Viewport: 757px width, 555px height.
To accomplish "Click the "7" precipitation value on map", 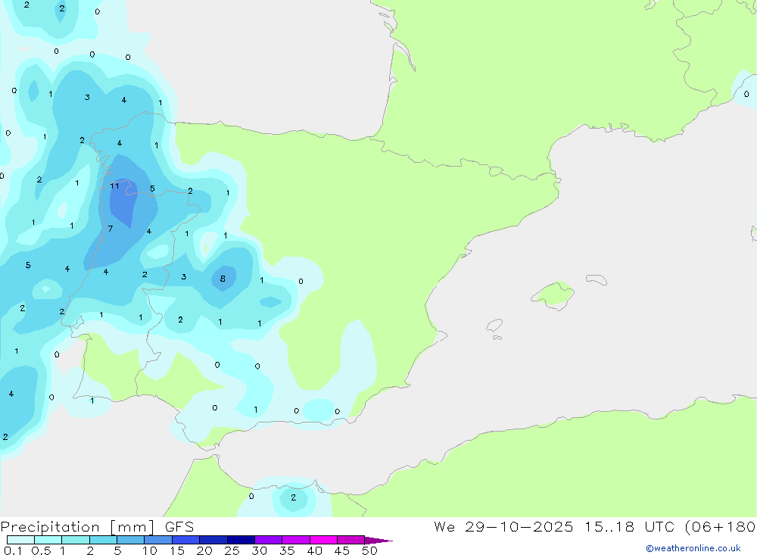I will coord(111,229).
